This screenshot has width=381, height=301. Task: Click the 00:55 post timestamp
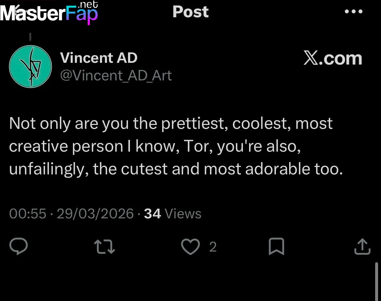point(28,214)
